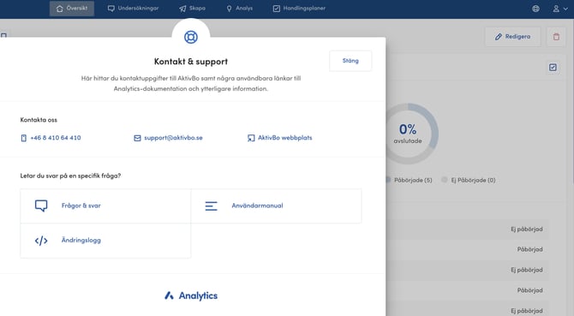Click the envelope icon beside the email address

point(137,138)
